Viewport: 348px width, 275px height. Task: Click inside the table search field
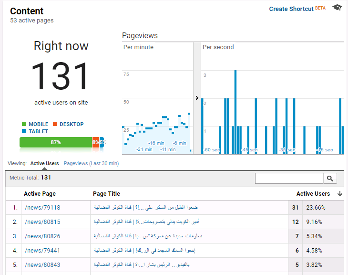[289, 178]
